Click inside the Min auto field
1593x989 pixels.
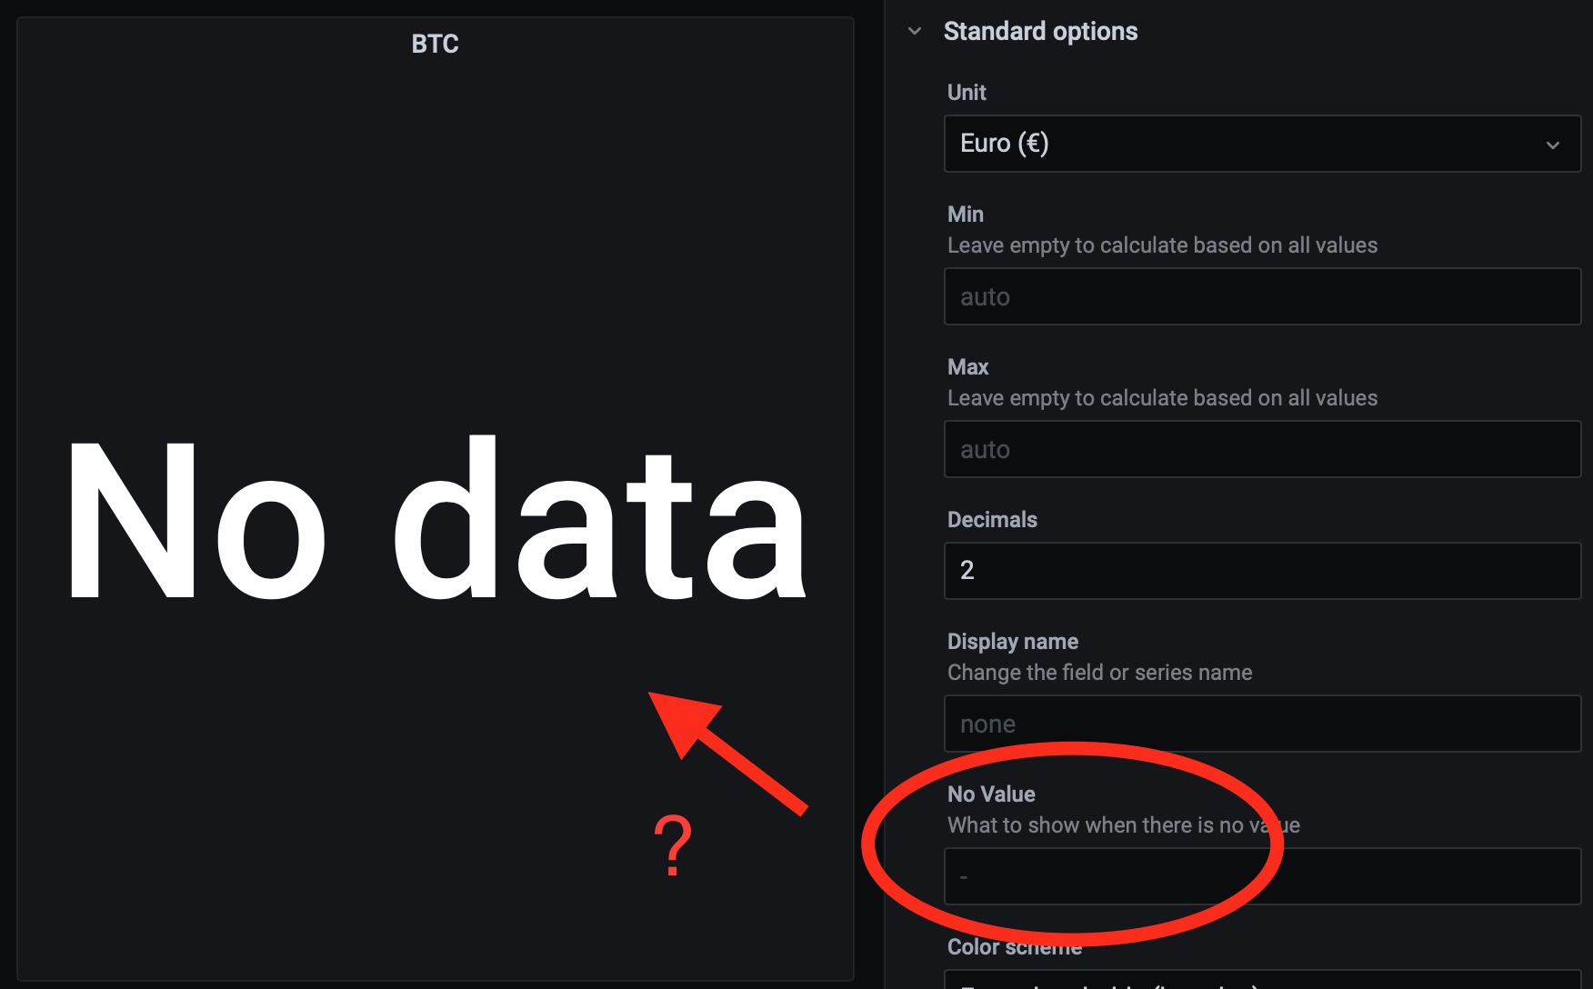coord(1262,296)
